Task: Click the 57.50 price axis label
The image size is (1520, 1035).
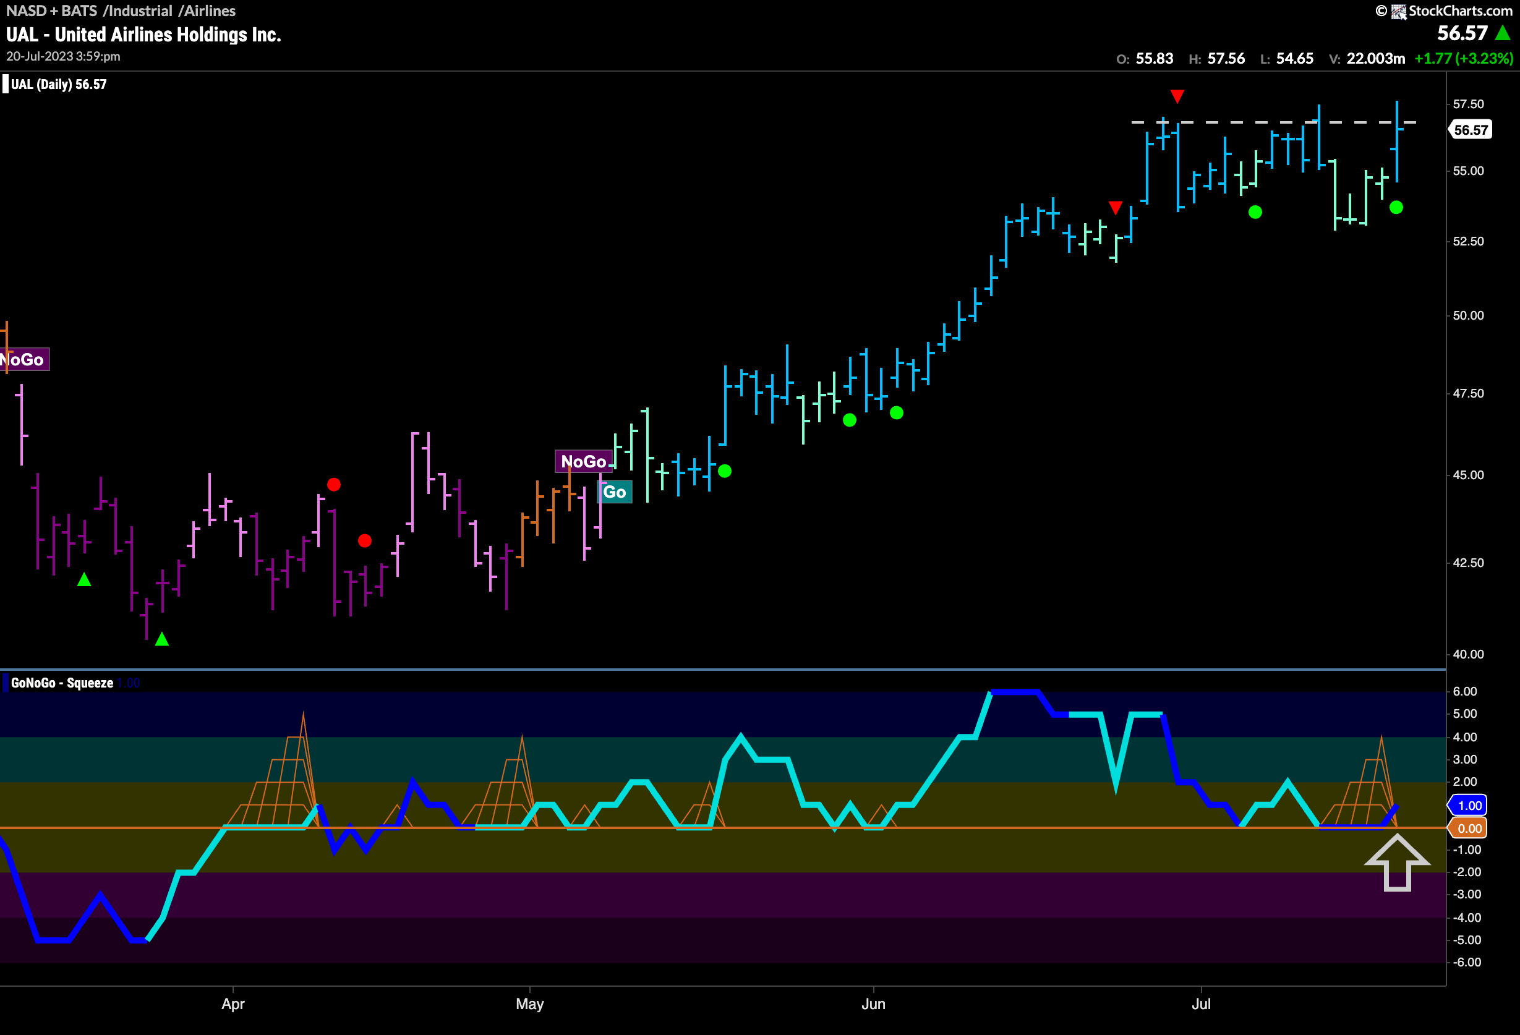Action: point(1468,104)
